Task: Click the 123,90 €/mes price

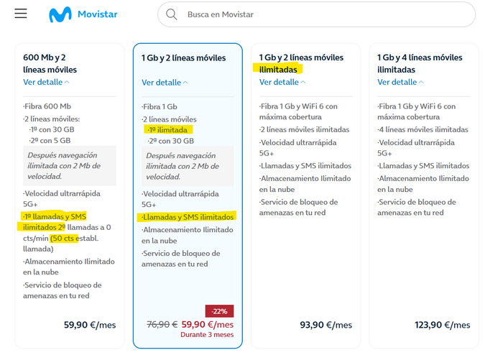Action: point(441,325)
